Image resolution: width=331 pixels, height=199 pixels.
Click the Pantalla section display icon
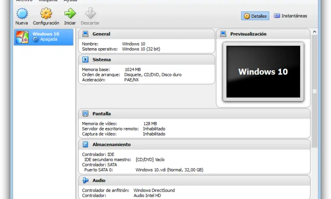click(85, 114)
